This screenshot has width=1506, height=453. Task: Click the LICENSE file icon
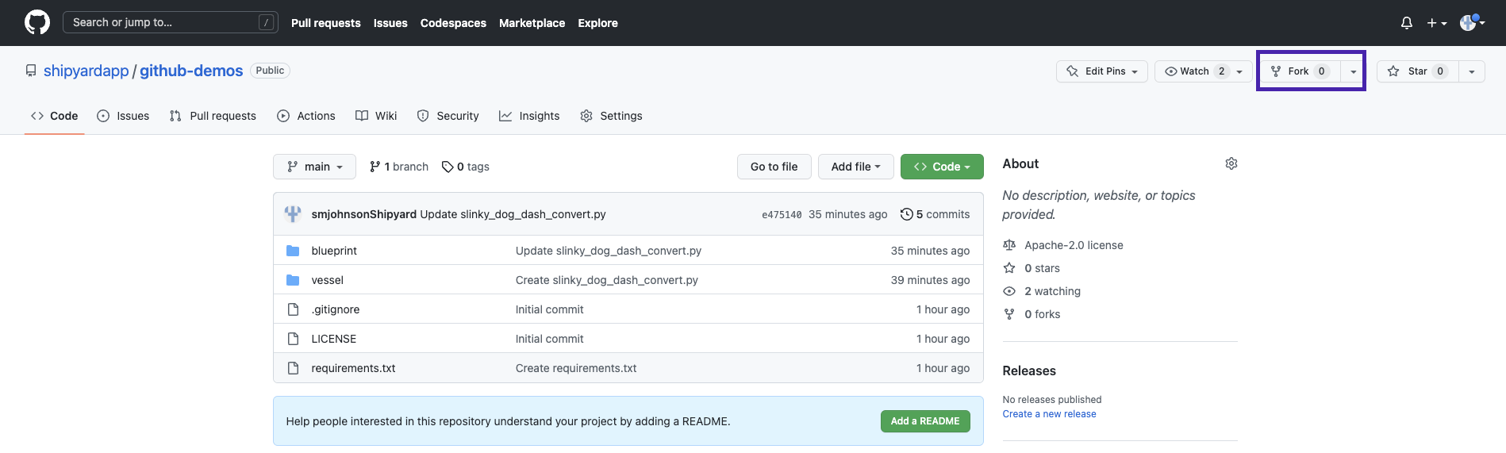[293, 339]
